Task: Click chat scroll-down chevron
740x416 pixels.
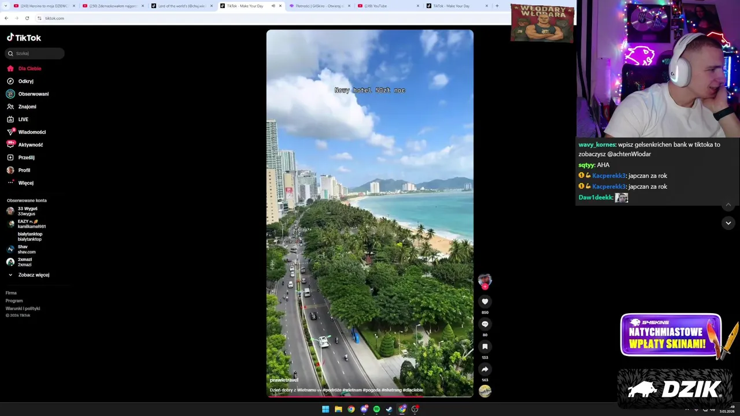Action: coord(728,222)
